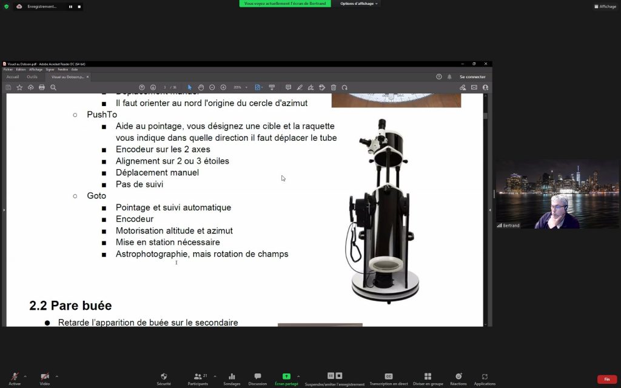Unmute microphone with Activer button

click(x=15, y=379)
